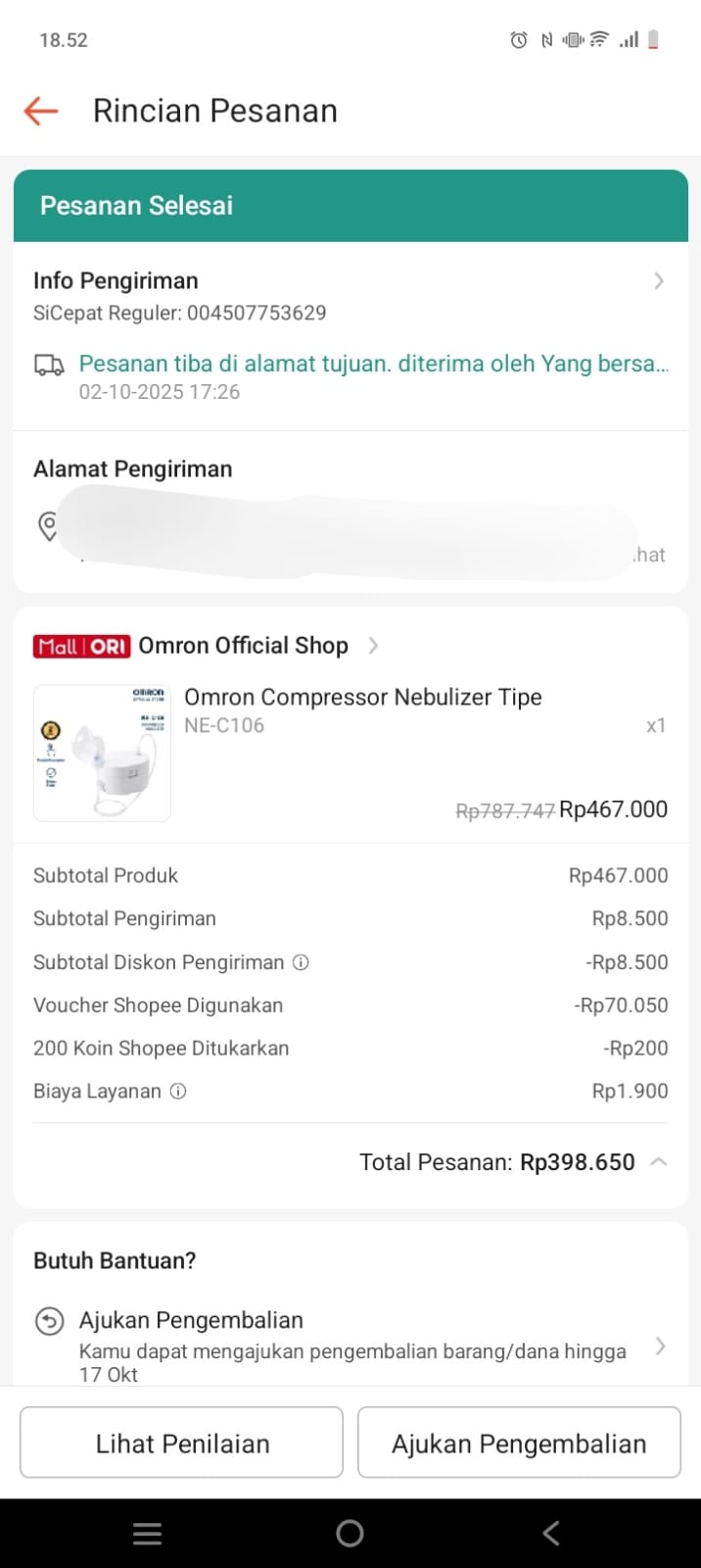Tap the bottom Ajukan Pengembalian button
The height and width of the screenshot is (1568, 701).
(x=519, y=1443)
